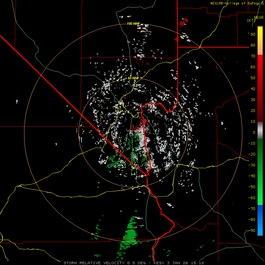Click the positive 80 scale label
265x265 pixels.
pos(253,45)
